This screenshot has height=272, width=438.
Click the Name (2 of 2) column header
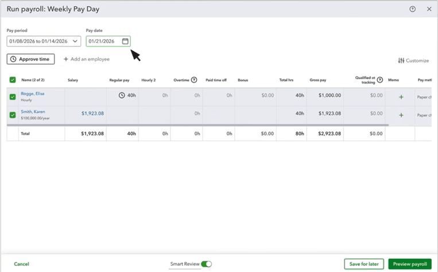(33, 80)
